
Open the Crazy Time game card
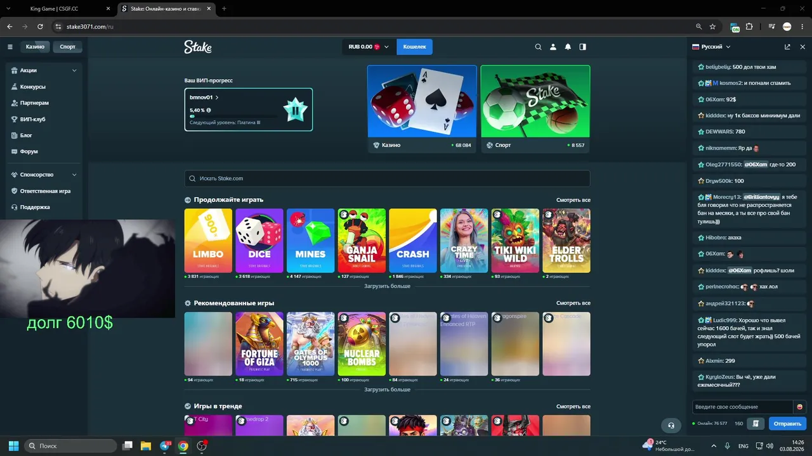464,241
